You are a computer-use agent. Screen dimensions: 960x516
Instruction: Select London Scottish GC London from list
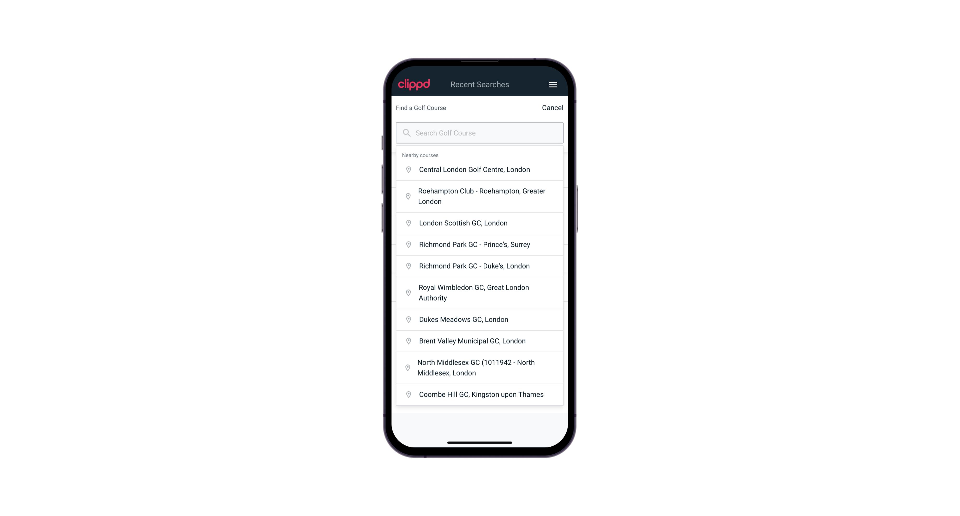click(x=480, y=223)
